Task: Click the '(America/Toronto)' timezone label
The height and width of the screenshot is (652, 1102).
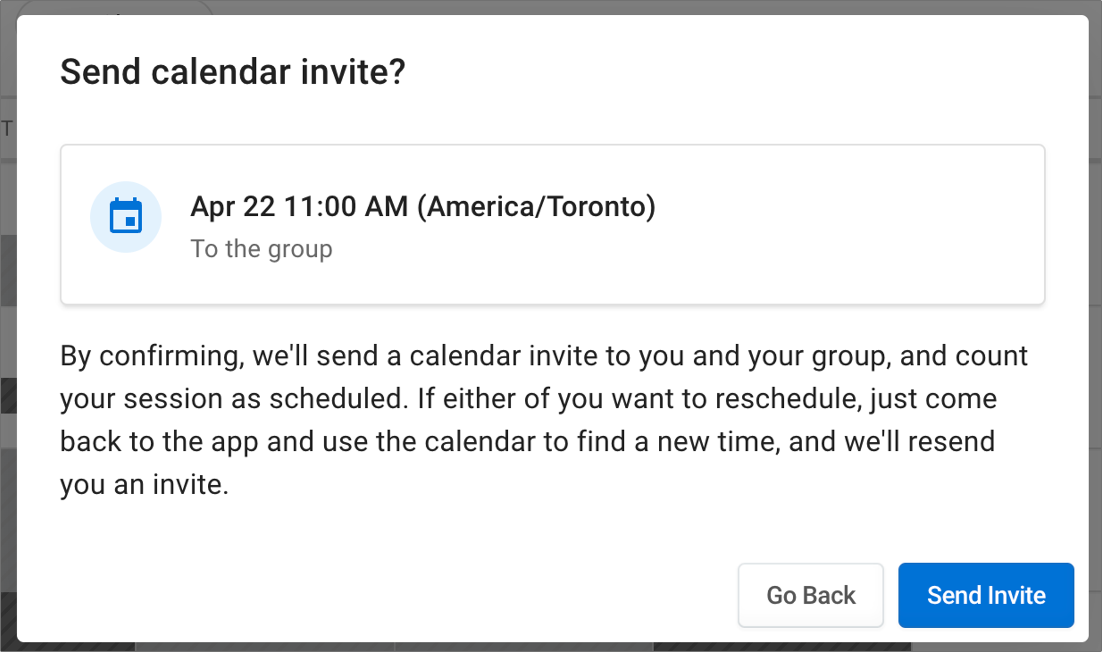Action: 536,207
